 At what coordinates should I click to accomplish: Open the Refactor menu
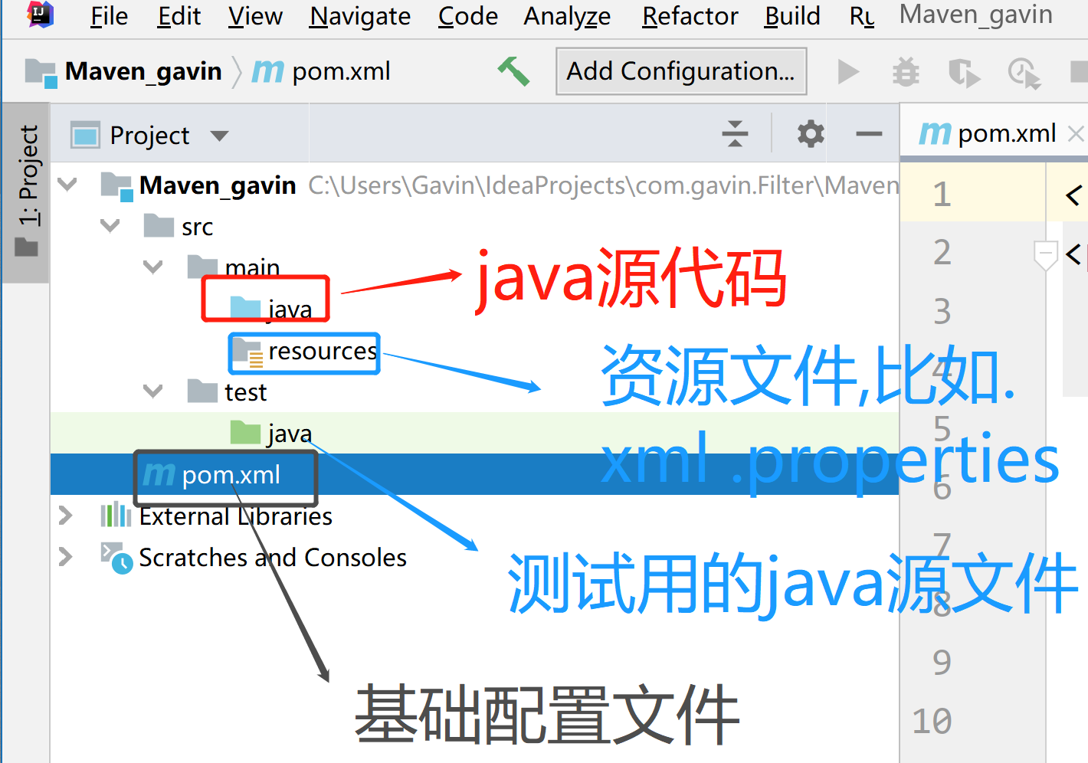(x=690, y=16)
